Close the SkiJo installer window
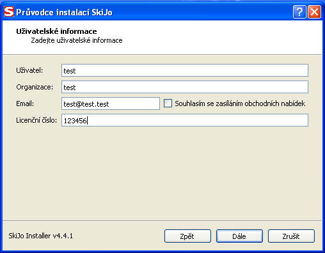This screenshot has width=325, height=253. pyautogui.click(x=315, y=12)
